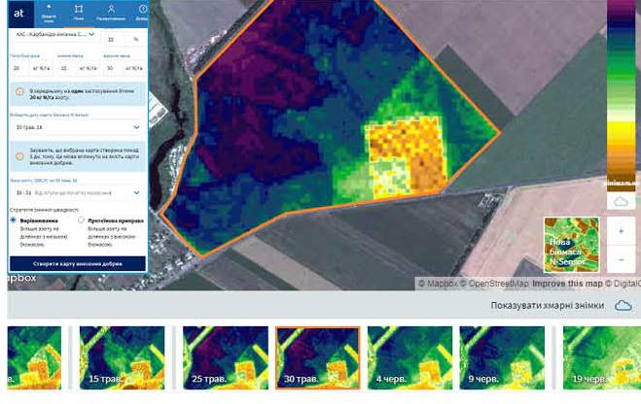
Task: Switch to the Нова Біомаса N-Sensor layer thumbnail
Action: pos(570,244)
